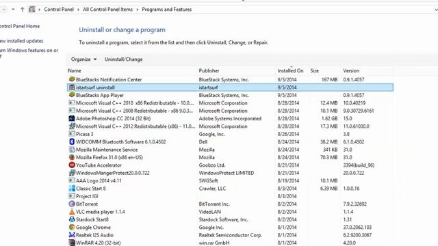Screen dimensions: 438x246
Task: Click the Classic Start 8 icon
Action: click(x=72, y=189)
